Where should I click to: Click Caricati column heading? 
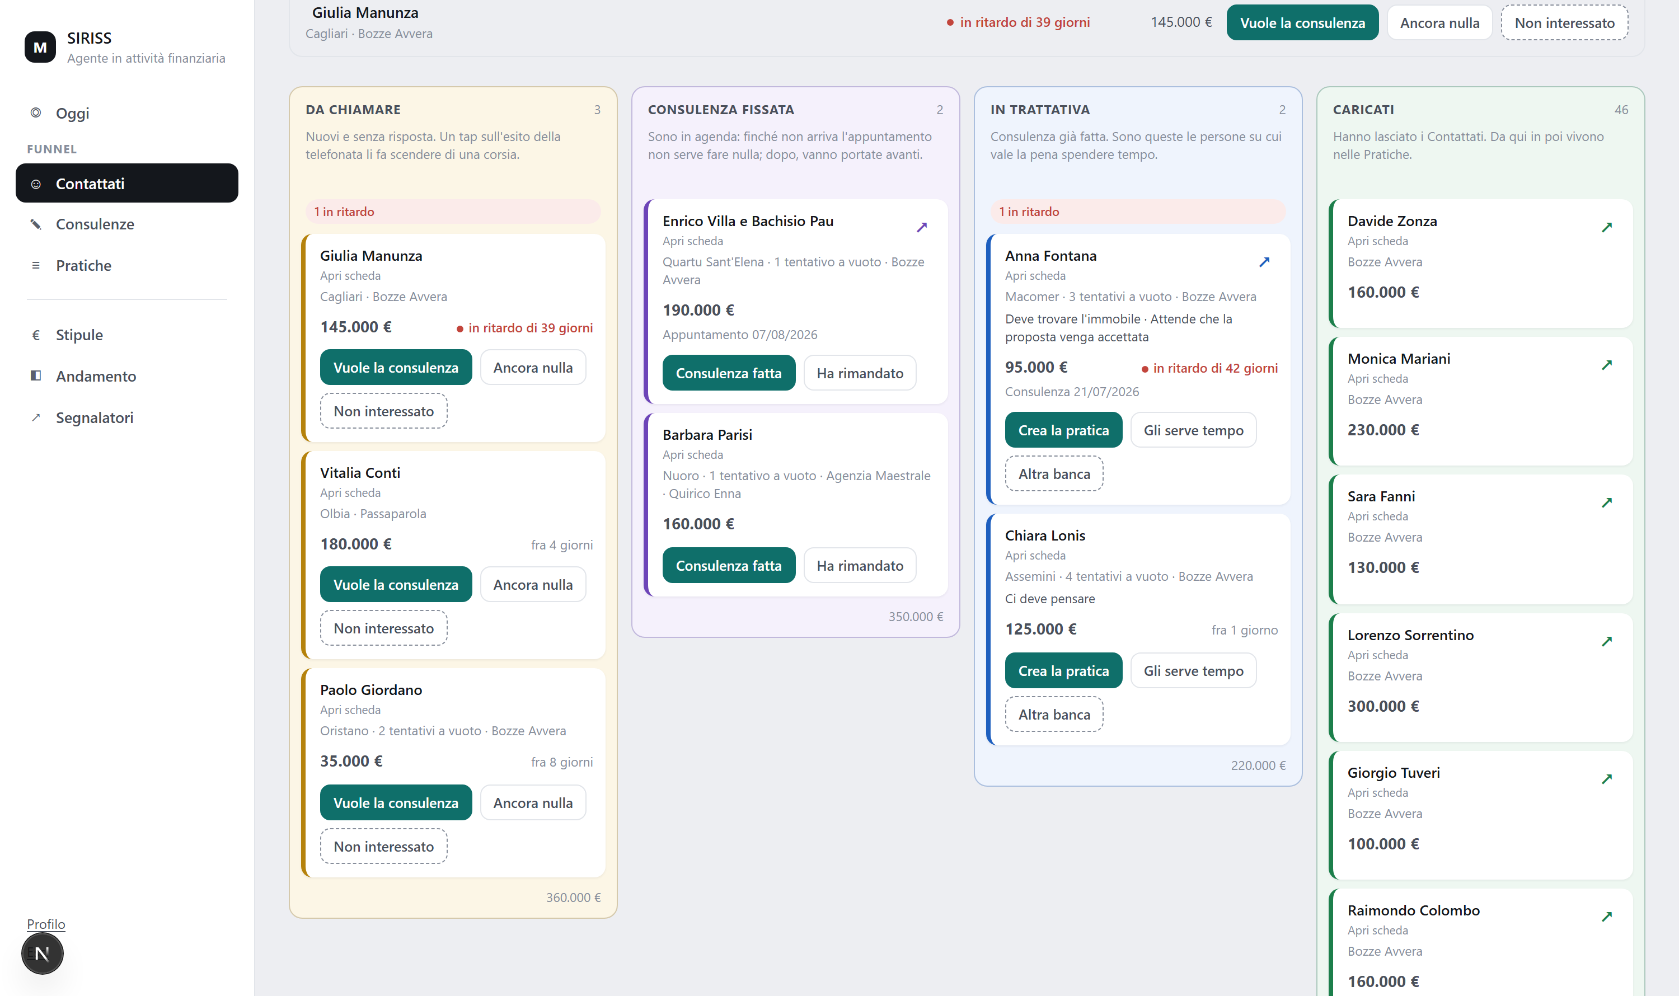(x=1363, y=110)
